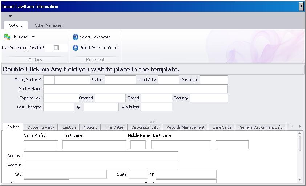Click the Matter Name field
Viewport: 306px width, 186px height.
coord(136,89)
